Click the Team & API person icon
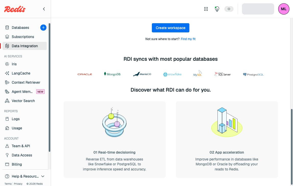 tap(7, 146)
